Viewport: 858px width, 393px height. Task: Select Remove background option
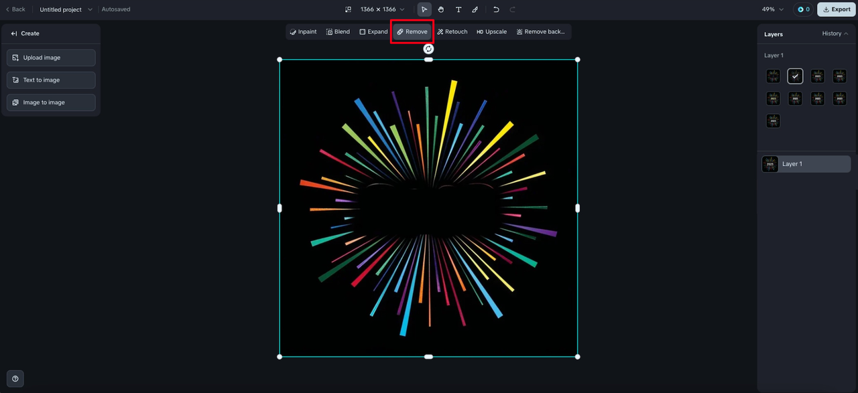540,31
